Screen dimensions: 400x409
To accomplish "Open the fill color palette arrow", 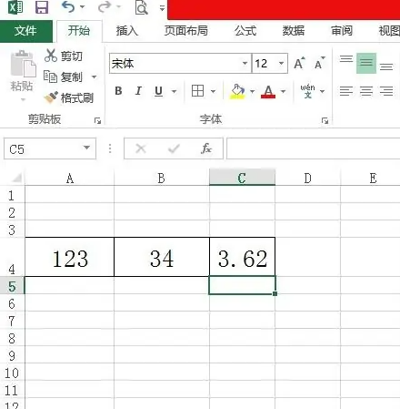I will (x=252, y=91).
